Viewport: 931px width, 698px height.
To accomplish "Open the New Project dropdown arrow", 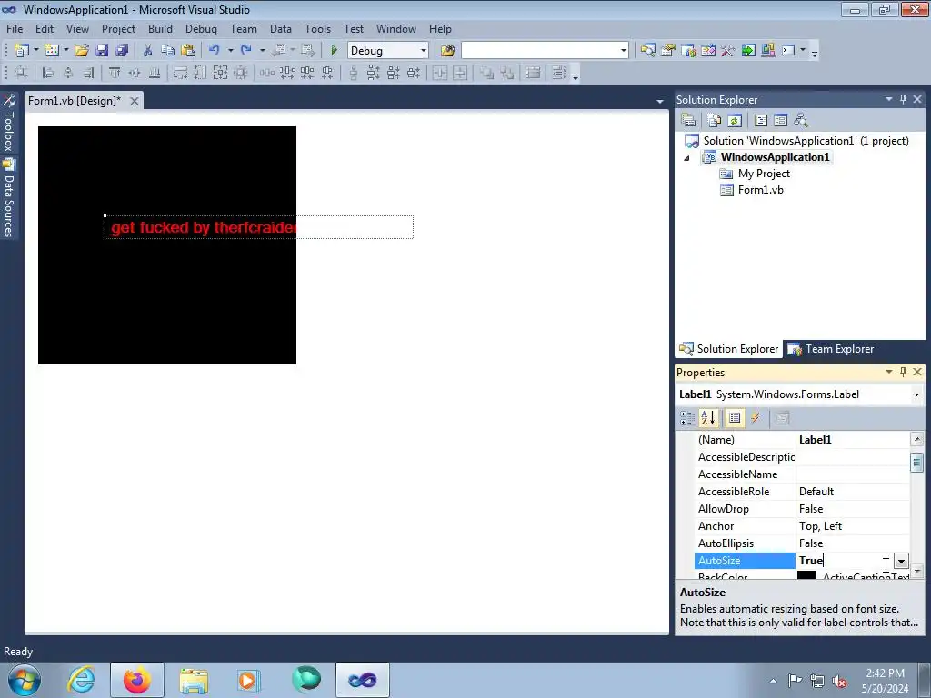I will (x=36, y=51).
